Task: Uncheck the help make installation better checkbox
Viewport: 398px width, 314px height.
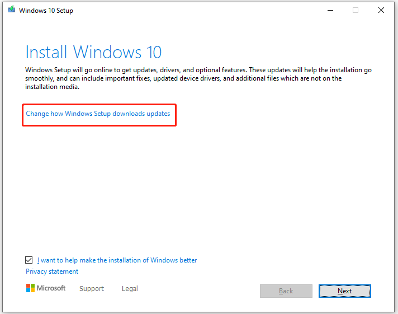Action: (x=29, y=260)
